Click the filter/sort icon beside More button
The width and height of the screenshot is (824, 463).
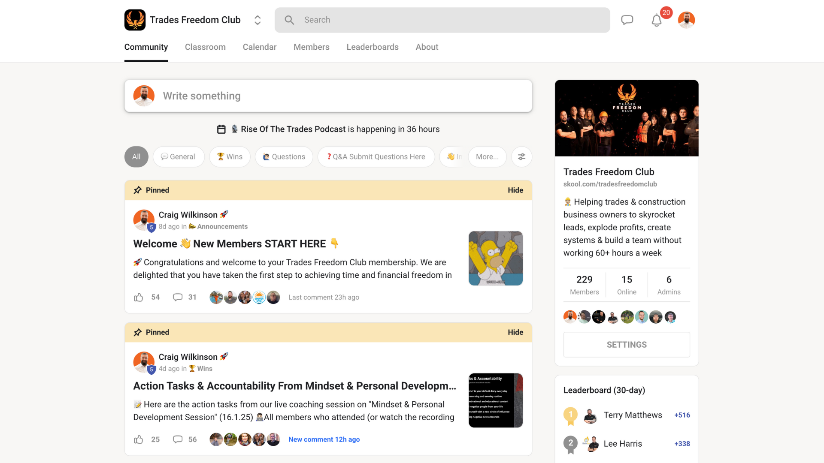click(521, 156)
